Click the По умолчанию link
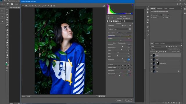The height and width of the screenshot is (104, 186). coord(122,43)
